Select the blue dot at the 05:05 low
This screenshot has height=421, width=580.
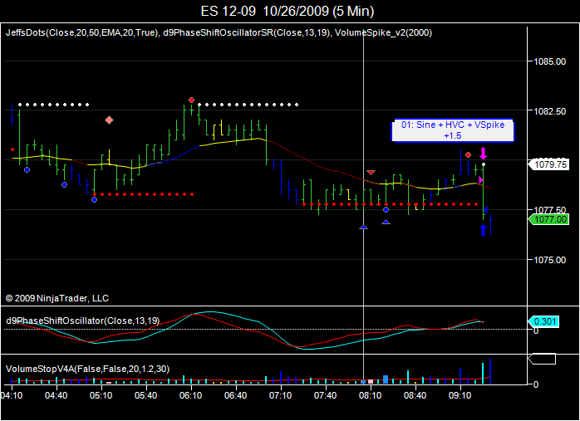(95, 199)
